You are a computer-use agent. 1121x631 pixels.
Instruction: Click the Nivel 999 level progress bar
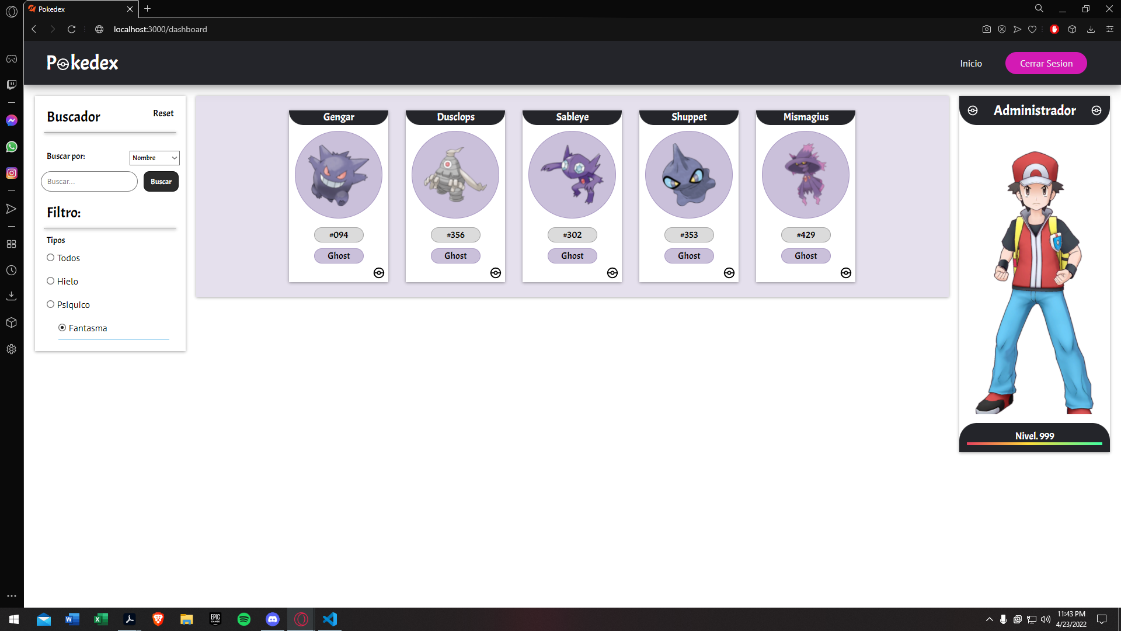(1035, 444)
